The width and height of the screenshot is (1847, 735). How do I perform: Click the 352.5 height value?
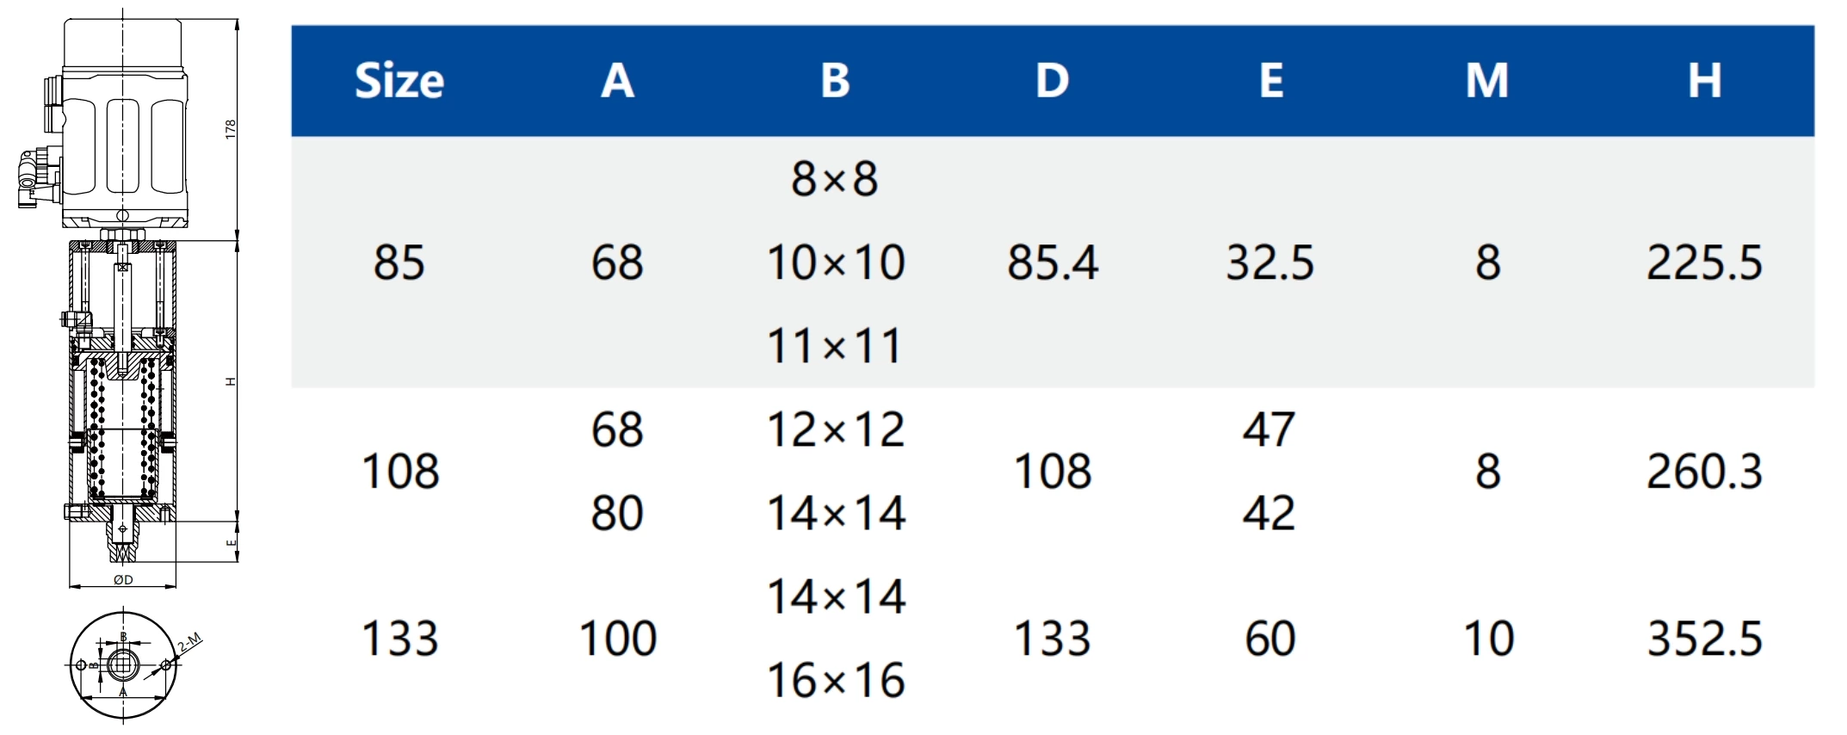click(1704, 639)
